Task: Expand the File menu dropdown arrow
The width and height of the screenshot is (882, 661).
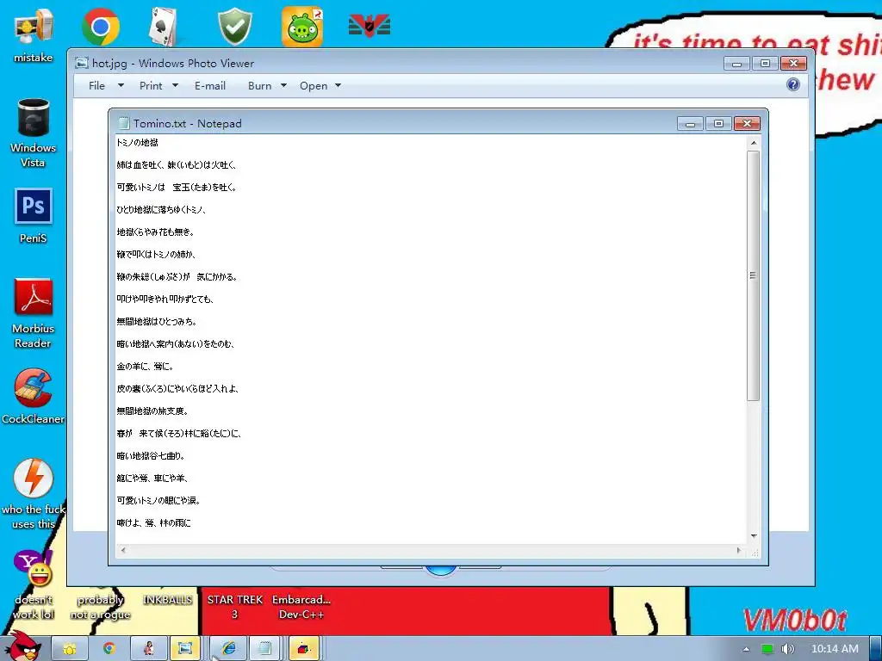Action: point(121,85)
